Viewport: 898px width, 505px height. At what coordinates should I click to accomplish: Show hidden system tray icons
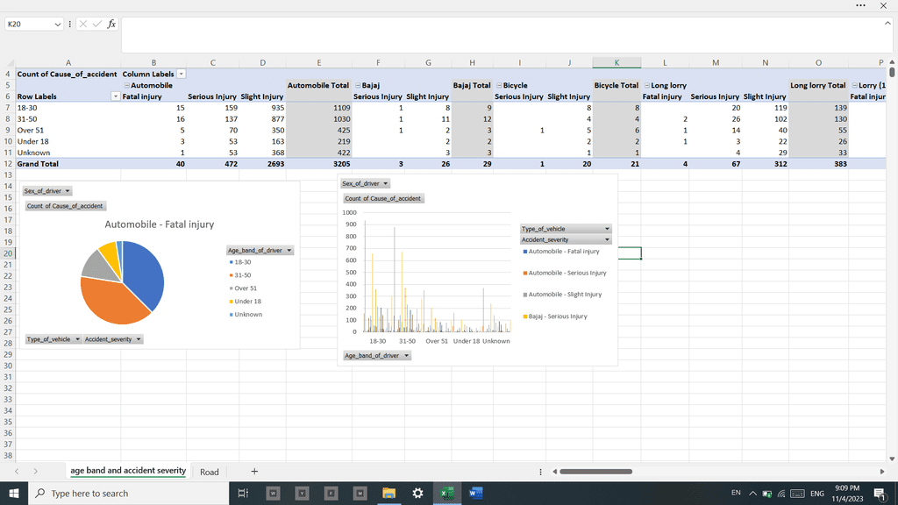click(752, 494)
